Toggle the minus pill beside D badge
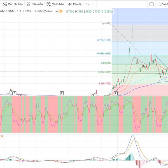168x168 pixels. pos(57,11)
